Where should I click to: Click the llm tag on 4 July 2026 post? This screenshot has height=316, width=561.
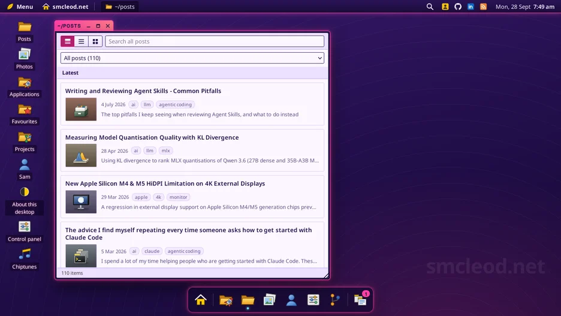coord(147,104)
